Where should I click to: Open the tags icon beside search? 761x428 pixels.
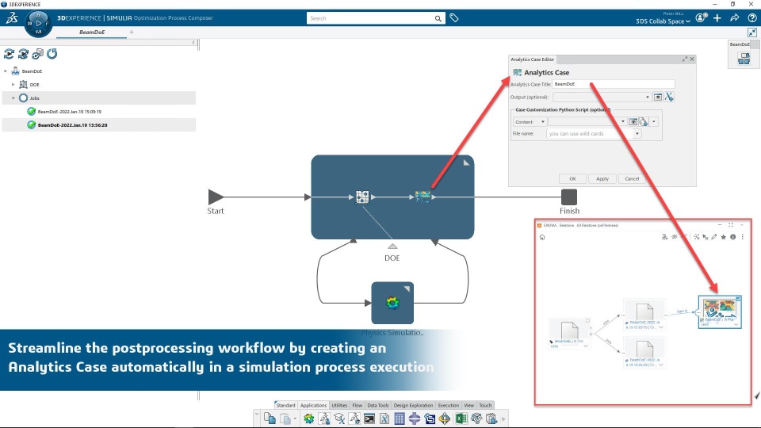[453, 18]
